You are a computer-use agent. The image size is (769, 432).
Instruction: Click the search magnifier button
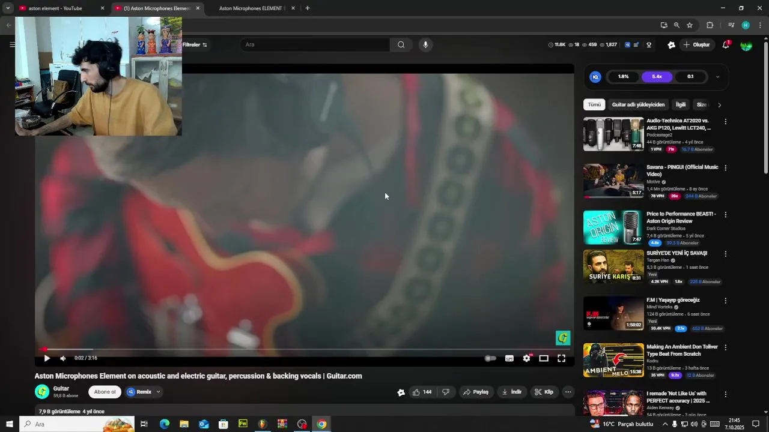click(401, 44)
